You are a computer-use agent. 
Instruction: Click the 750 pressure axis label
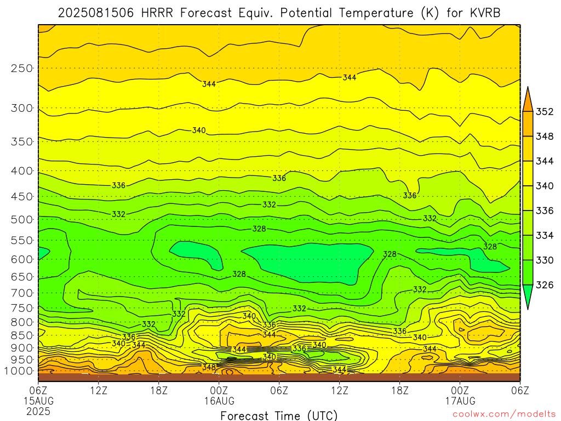click(22, 308)
